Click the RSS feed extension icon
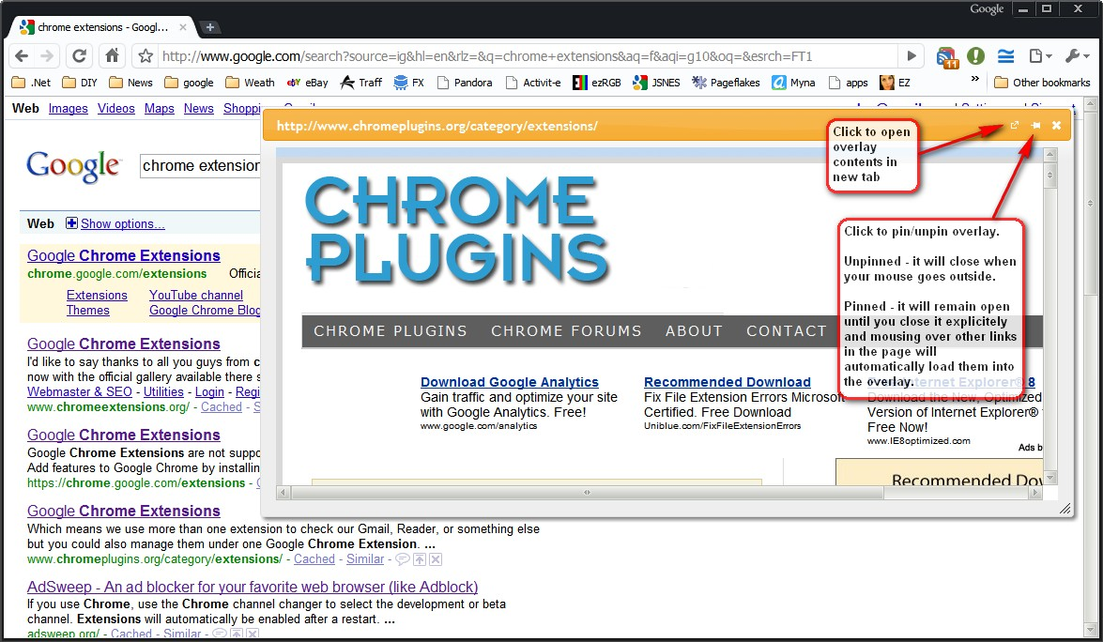The width and height of the screenshot is (1103, 642). [x=946, y=56]
